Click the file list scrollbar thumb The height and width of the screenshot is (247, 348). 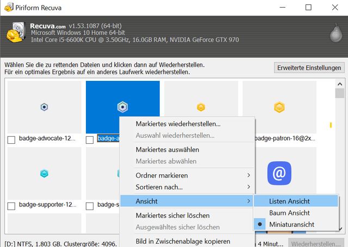[x=340, y=93]
